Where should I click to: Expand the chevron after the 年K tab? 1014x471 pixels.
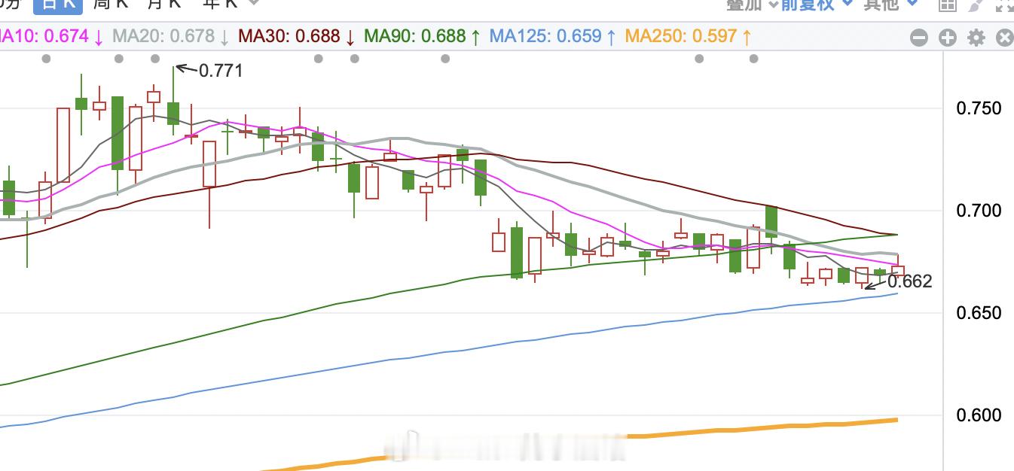[x=254, y=3]
